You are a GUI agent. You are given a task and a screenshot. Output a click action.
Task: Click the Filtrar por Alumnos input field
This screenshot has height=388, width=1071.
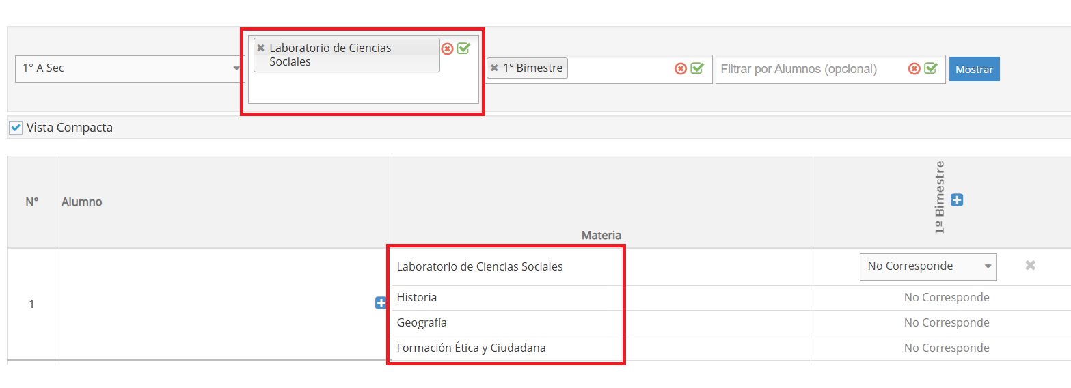[810, 69]
